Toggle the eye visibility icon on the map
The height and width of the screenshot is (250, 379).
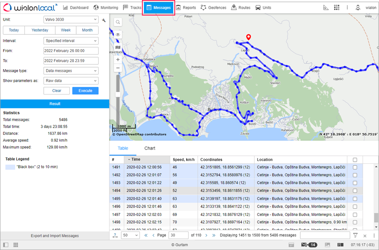(x=118, y=35)
